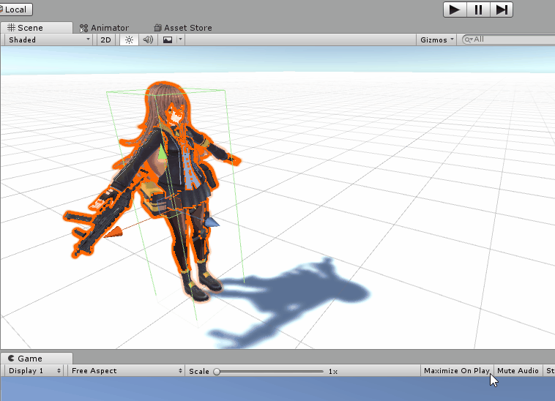Toggle Mute Audio in Game view
The height and width of the screenshot is (401, 555).
[x=518, y=371]
